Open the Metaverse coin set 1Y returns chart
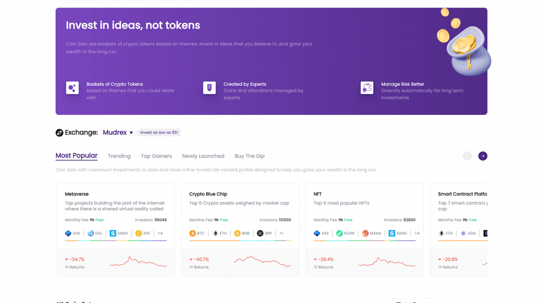The width and height of the screenshot is (543, 303). tap(138, 262)
